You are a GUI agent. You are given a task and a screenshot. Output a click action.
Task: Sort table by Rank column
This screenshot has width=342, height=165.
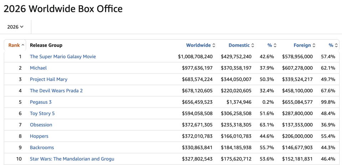[16, 45]
